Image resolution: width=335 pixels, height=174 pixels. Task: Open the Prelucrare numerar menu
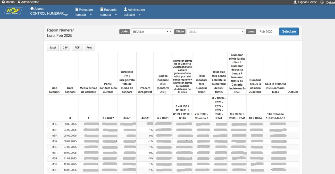coord(83,12)
